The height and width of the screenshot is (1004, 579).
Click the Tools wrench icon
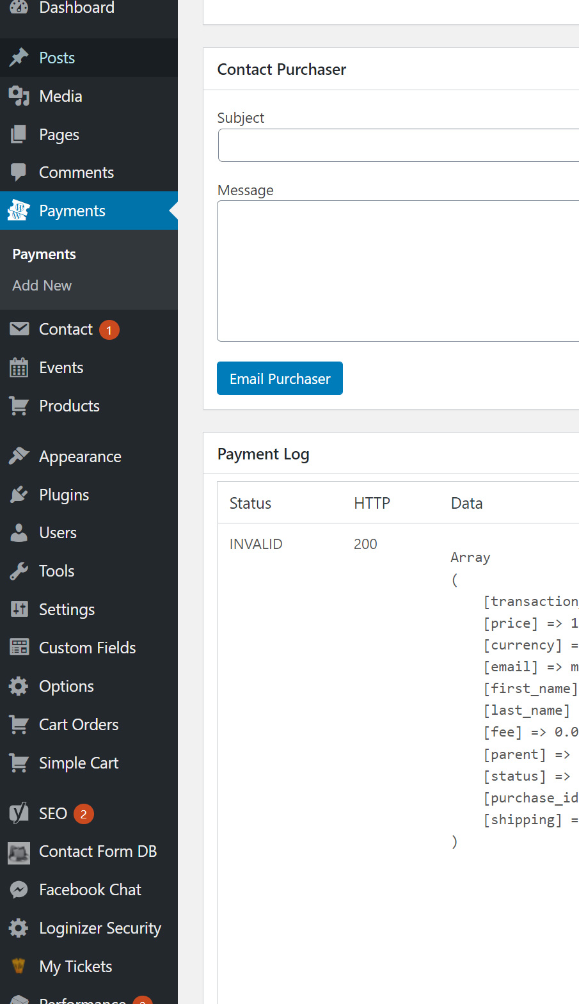coord(19,571)
